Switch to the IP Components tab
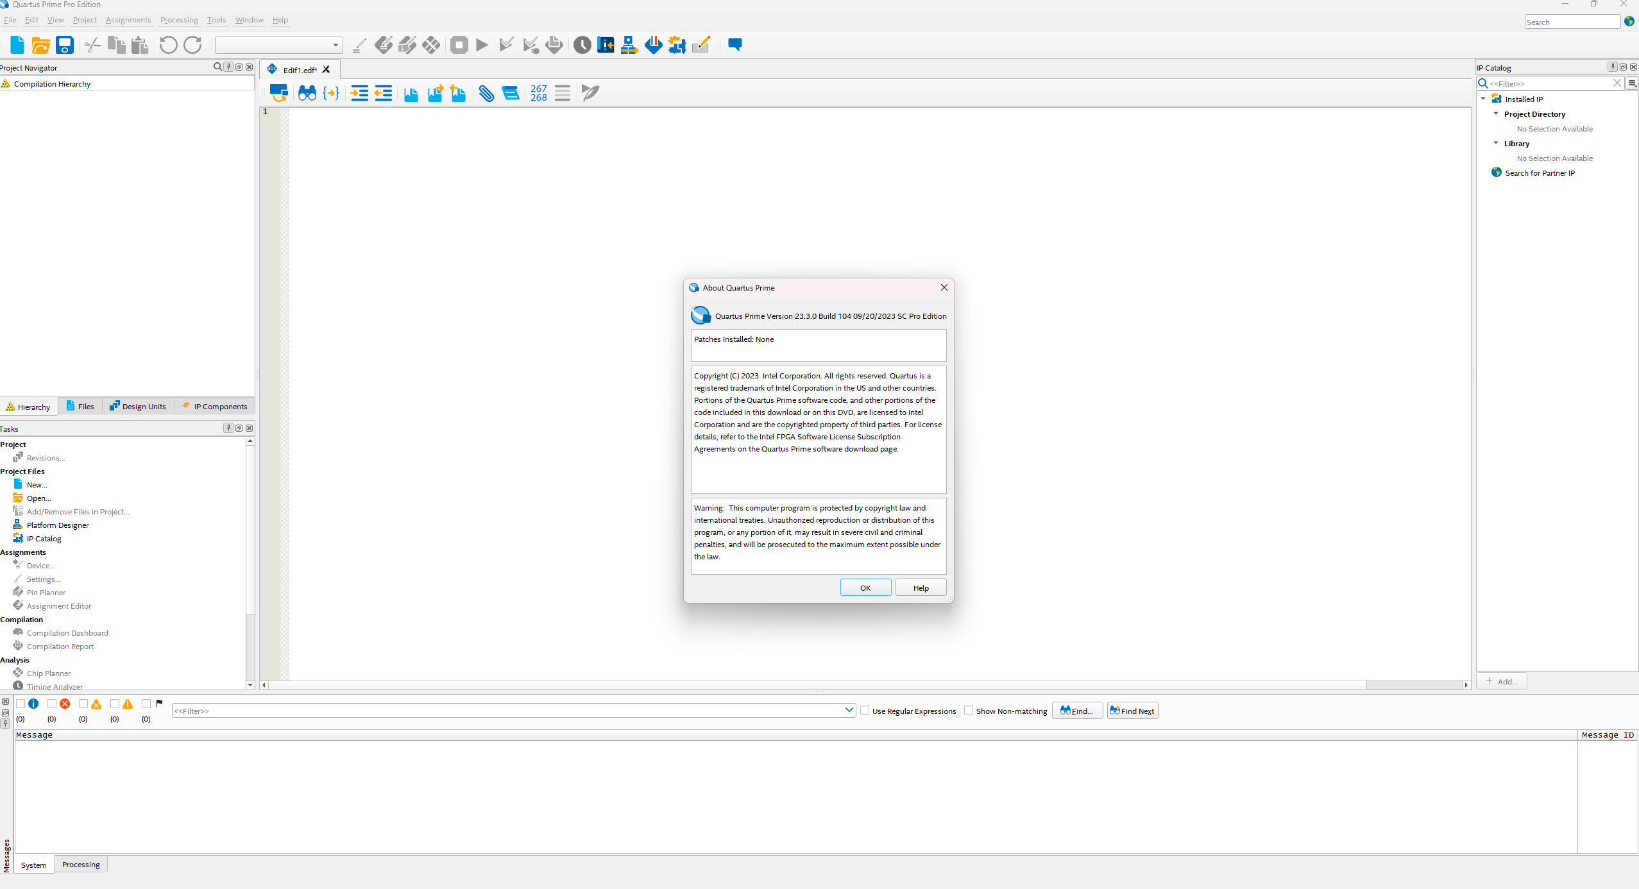 [x=215, y=406]
